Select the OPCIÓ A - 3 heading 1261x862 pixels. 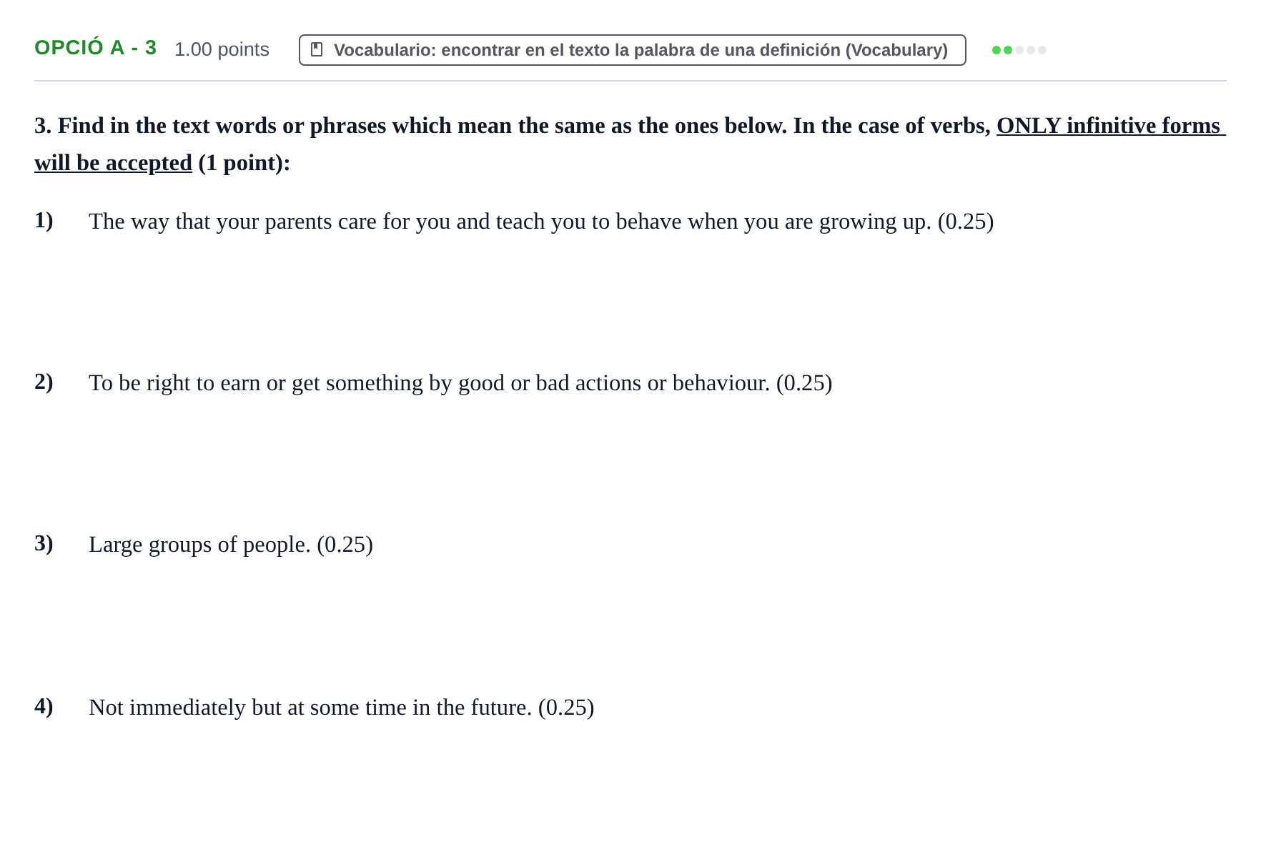tap(95, 48)
